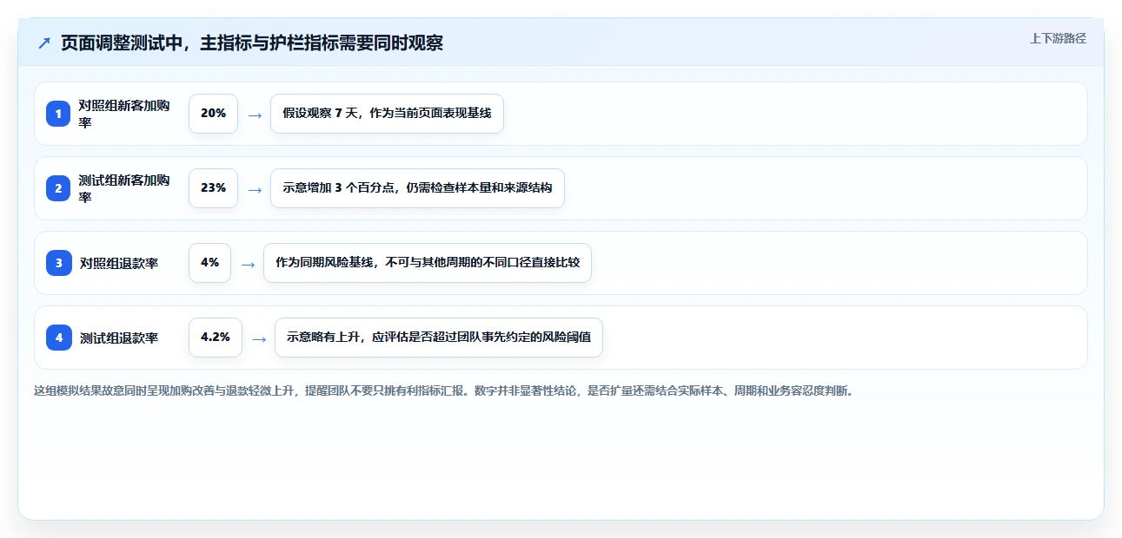Click the note about 示意增加 3 个百分点
Image resolution: width=1122 pixels, height=538 pixels.
pos(417,188)
